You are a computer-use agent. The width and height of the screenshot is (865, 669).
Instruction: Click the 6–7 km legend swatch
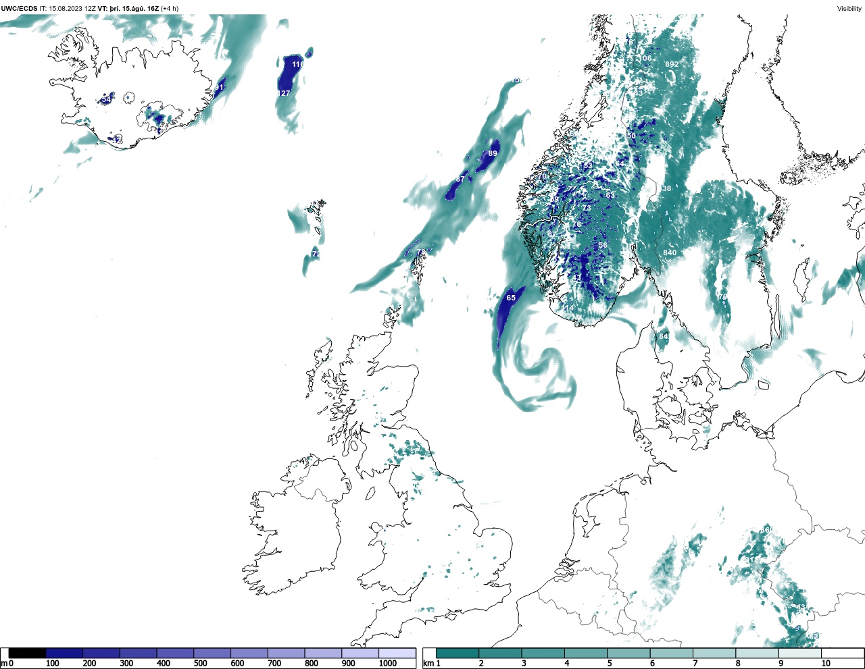tap(671, 653)
